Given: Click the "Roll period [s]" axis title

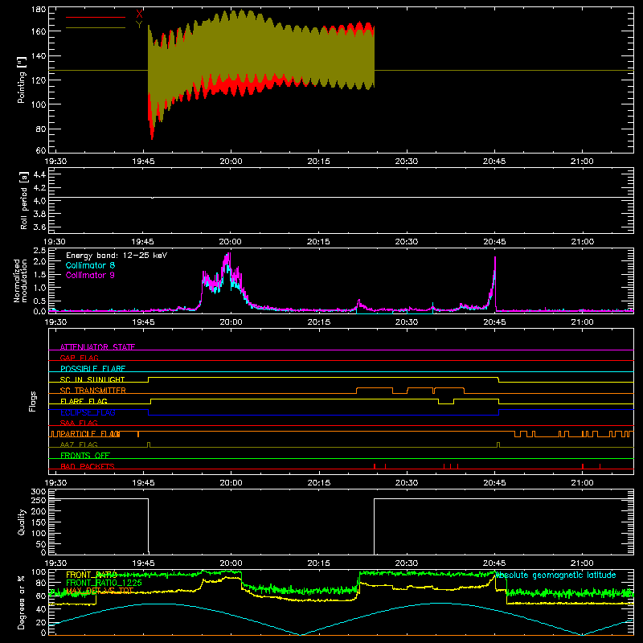Looking at the screenshot, I should click(24, 200).
